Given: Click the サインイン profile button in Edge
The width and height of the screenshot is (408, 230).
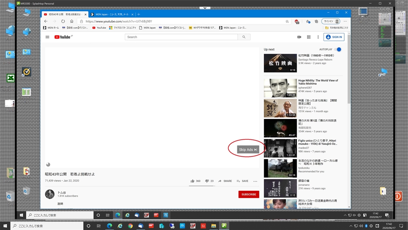Looking at the screenshot, I should click(x=331, y=22).
